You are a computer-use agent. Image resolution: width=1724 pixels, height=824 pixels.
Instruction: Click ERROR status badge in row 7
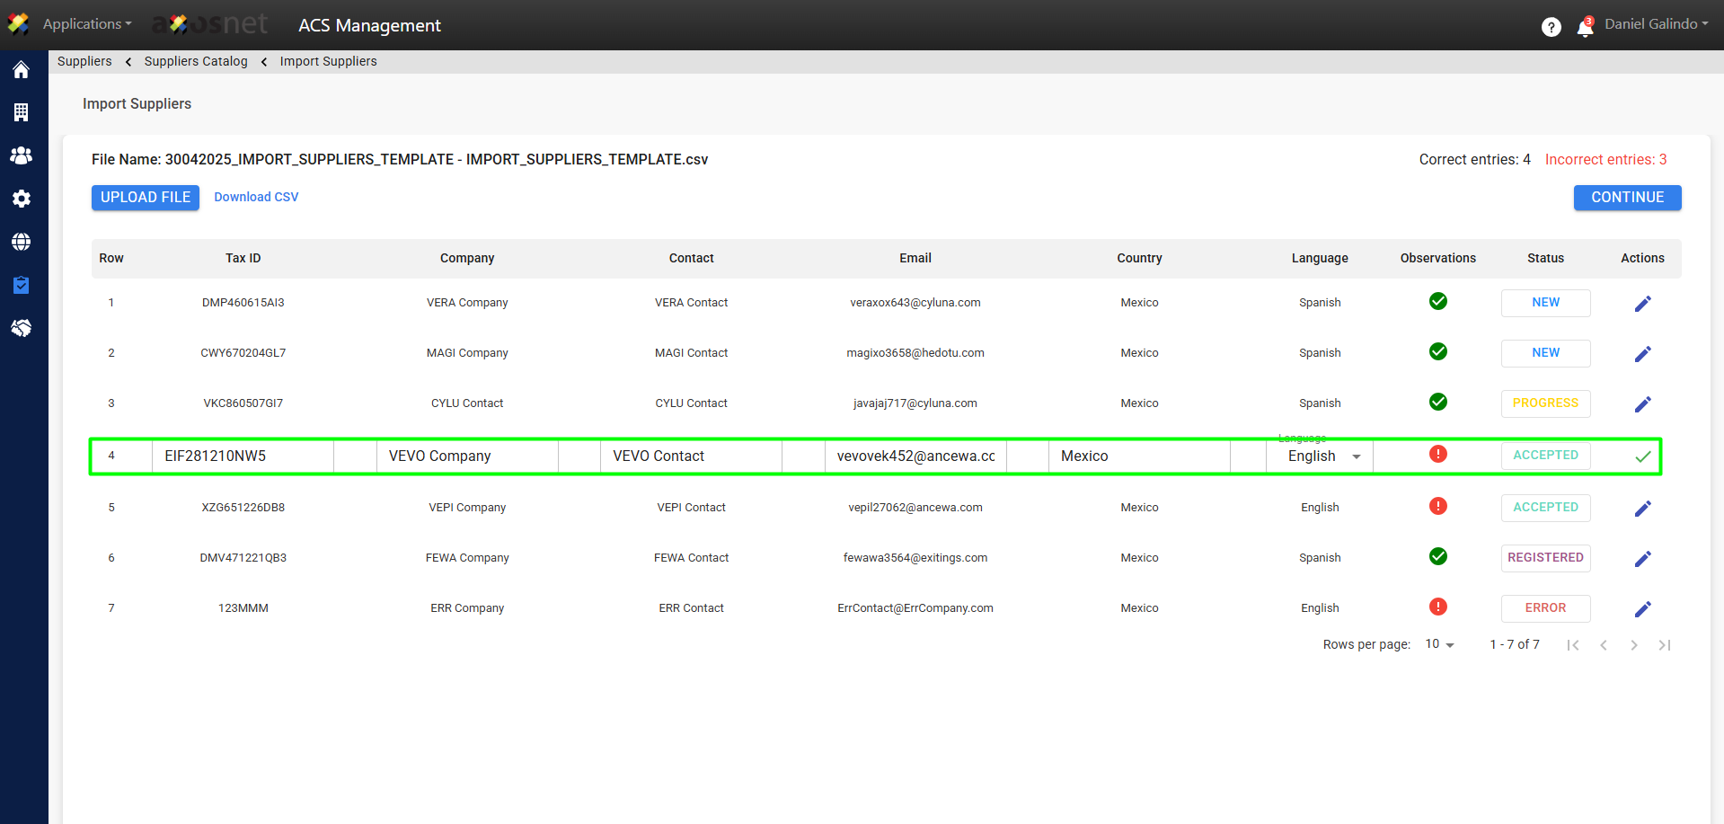(1545, 608)
